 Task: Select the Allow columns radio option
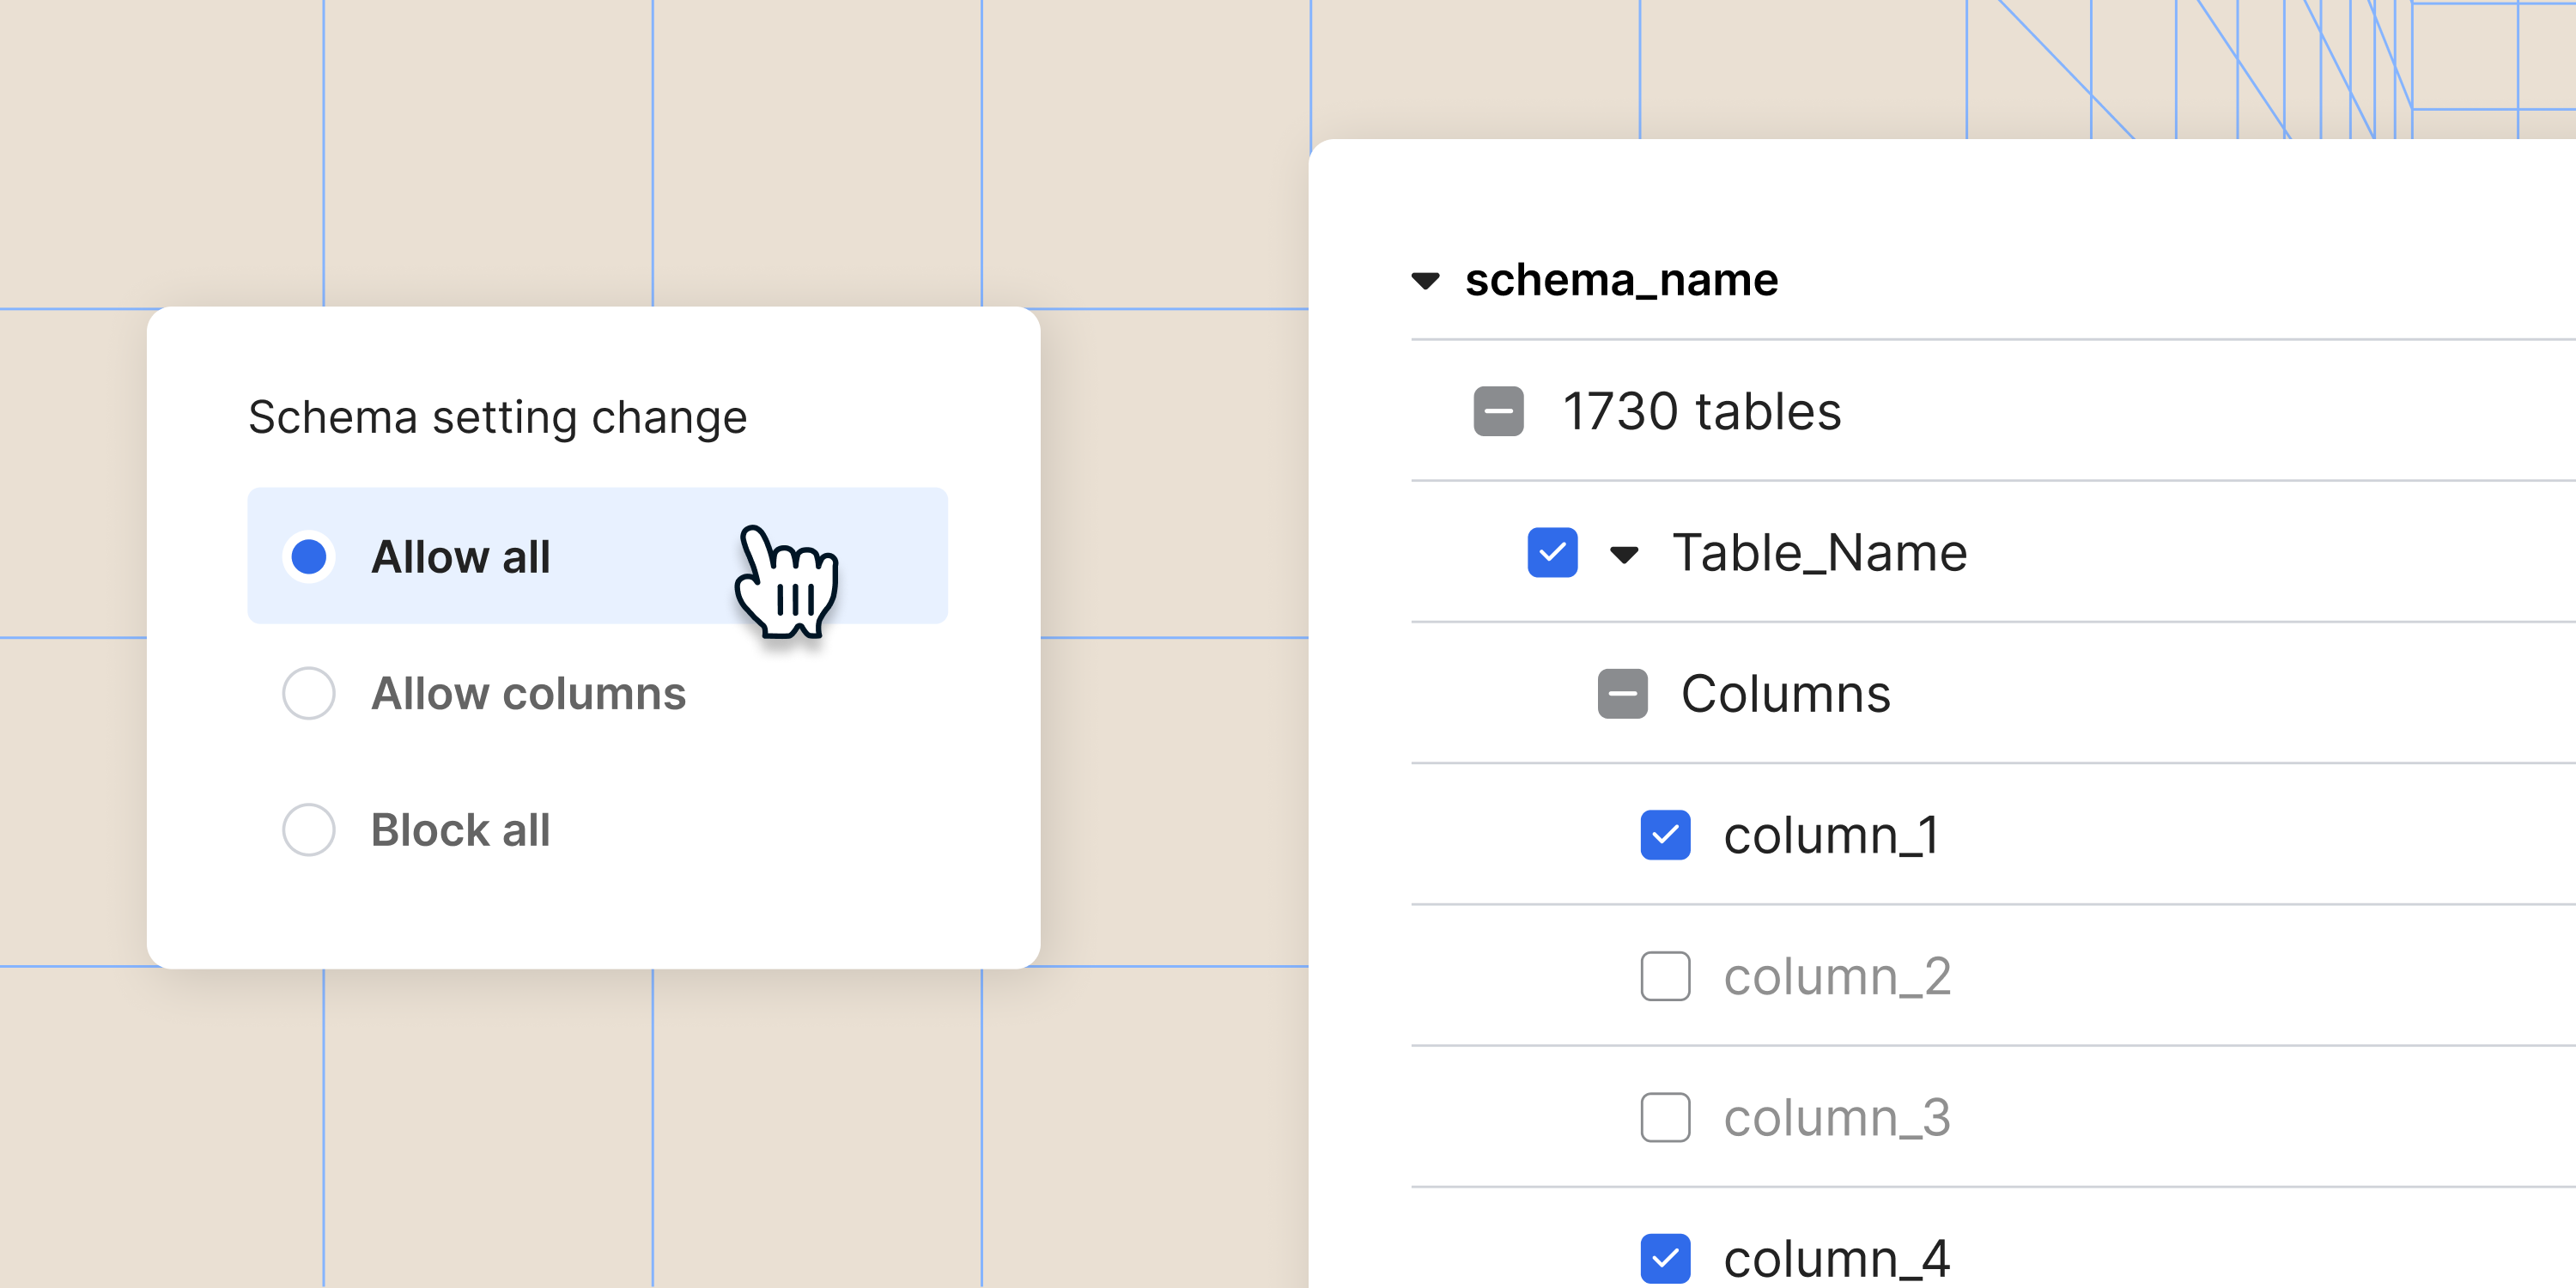[x=309, y=693]
